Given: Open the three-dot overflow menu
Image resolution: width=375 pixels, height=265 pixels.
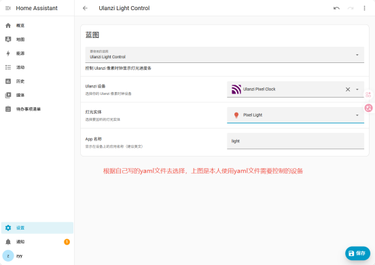Looking at the screenshot, I should [x=364, y=8].
